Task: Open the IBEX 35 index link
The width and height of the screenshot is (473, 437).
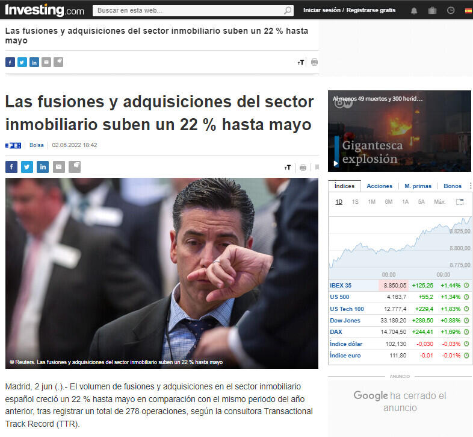Action: coord(341,285)
